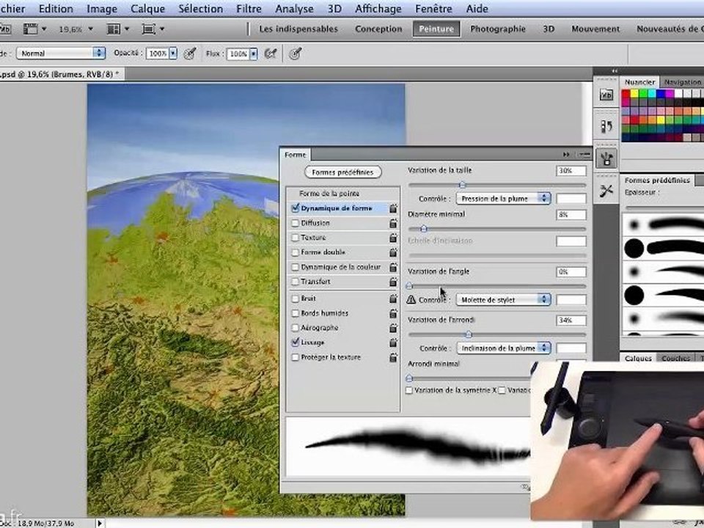Switch to the Mouvement workspace
704x528 pixels.
coord(595,29)
